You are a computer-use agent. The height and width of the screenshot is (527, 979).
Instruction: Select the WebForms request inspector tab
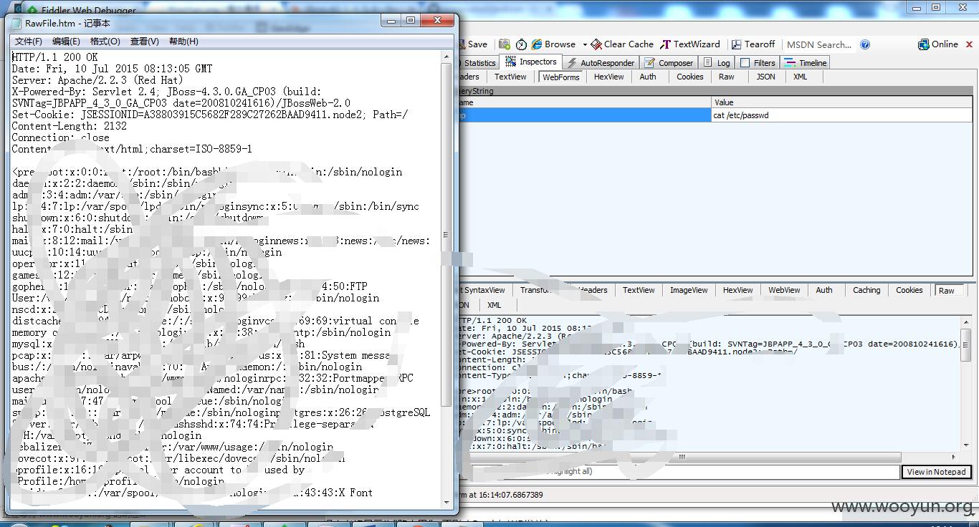(560, 77)
